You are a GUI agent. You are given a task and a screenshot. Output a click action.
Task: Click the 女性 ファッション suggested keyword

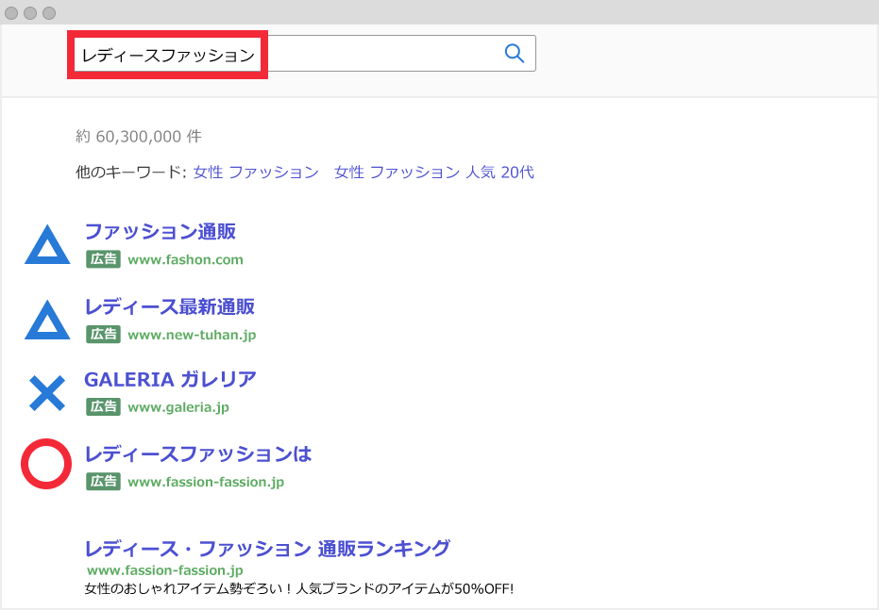coord(256,172)
